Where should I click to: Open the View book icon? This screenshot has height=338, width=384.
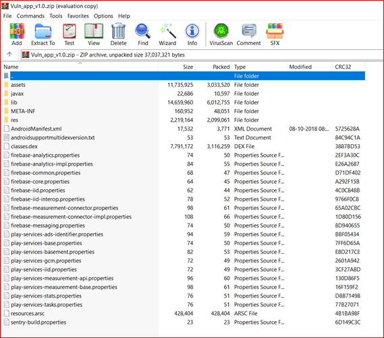[94, 31]
